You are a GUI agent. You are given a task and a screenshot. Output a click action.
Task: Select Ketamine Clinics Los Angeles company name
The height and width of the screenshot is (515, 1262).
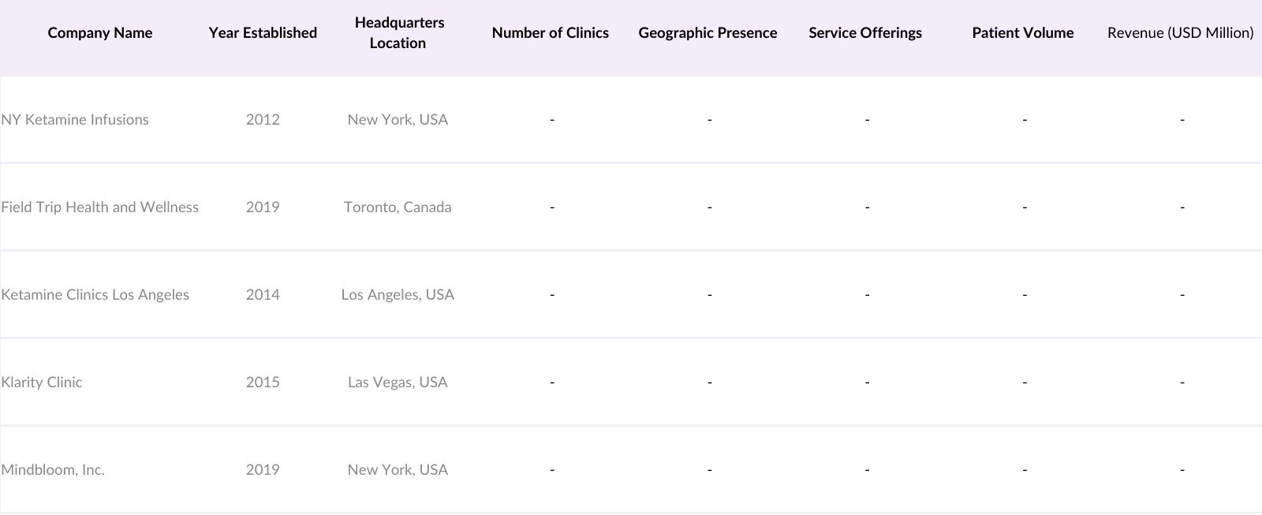pos(95,295)
